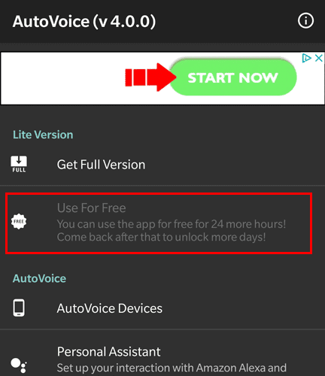Click the Lite Version section header
The height and width of the screenshot is (376, 325).
click(43, 135)
